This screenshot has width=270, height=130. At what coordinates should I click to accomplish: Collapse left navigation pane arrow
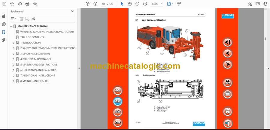click(x=79, y=68)
